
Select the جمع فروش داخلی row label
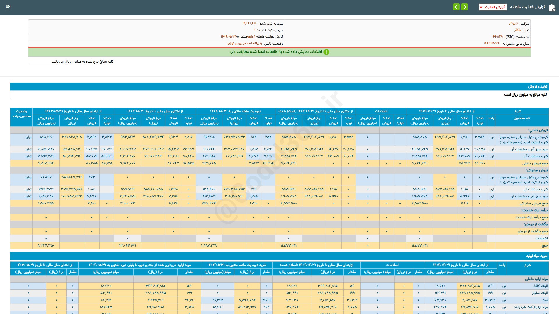(x=535, y=163)
